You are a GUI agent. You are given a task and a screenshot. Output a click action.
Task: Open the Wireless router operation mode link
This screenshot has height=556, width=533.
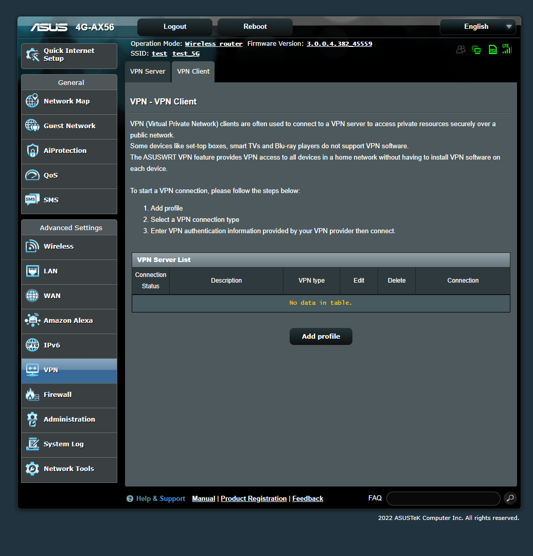point(214,44)
